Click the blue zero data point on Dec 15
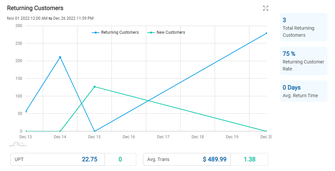 tap(95, 131)
